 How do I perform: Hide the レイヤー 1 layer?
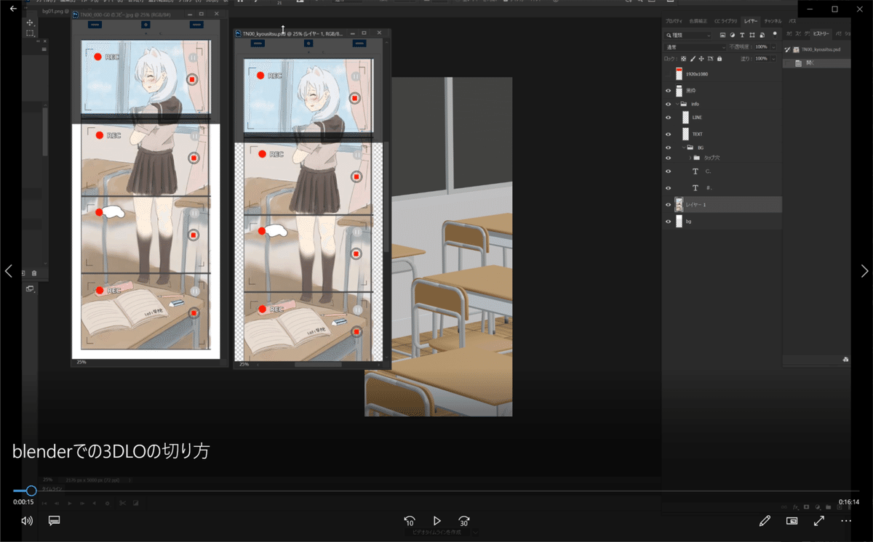click(x=668, y=205)
